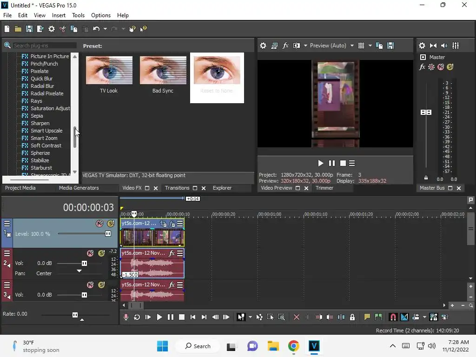Open project properties gear in main toolbar
This screenshot has width=476, height=357.
pos(52,29)
